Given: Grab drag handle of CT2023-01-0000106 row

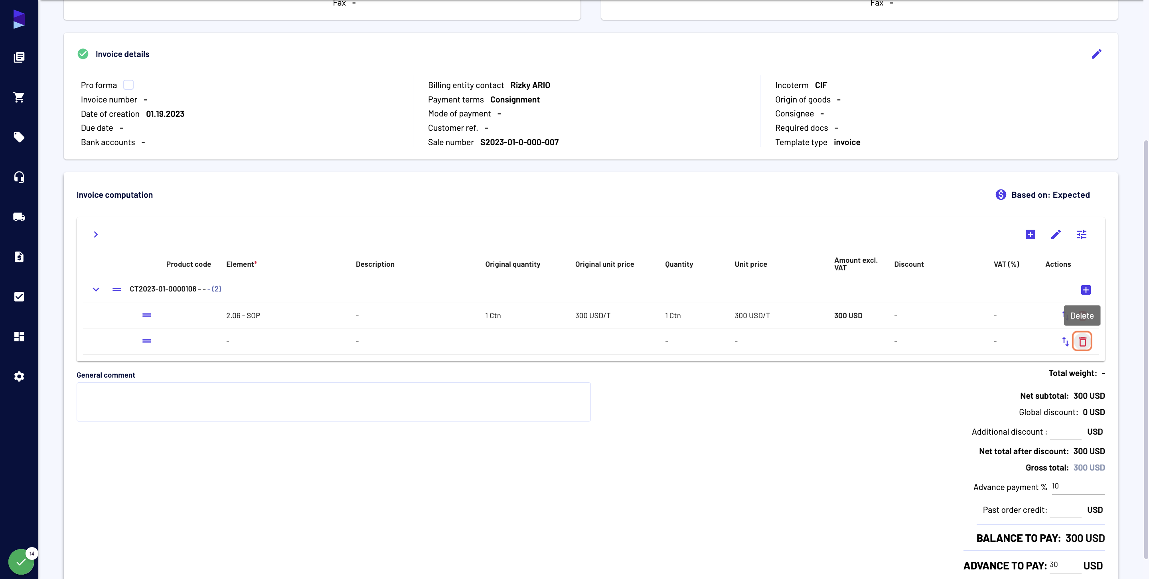Looking at the screenshot, I should (x=116, y=290).
